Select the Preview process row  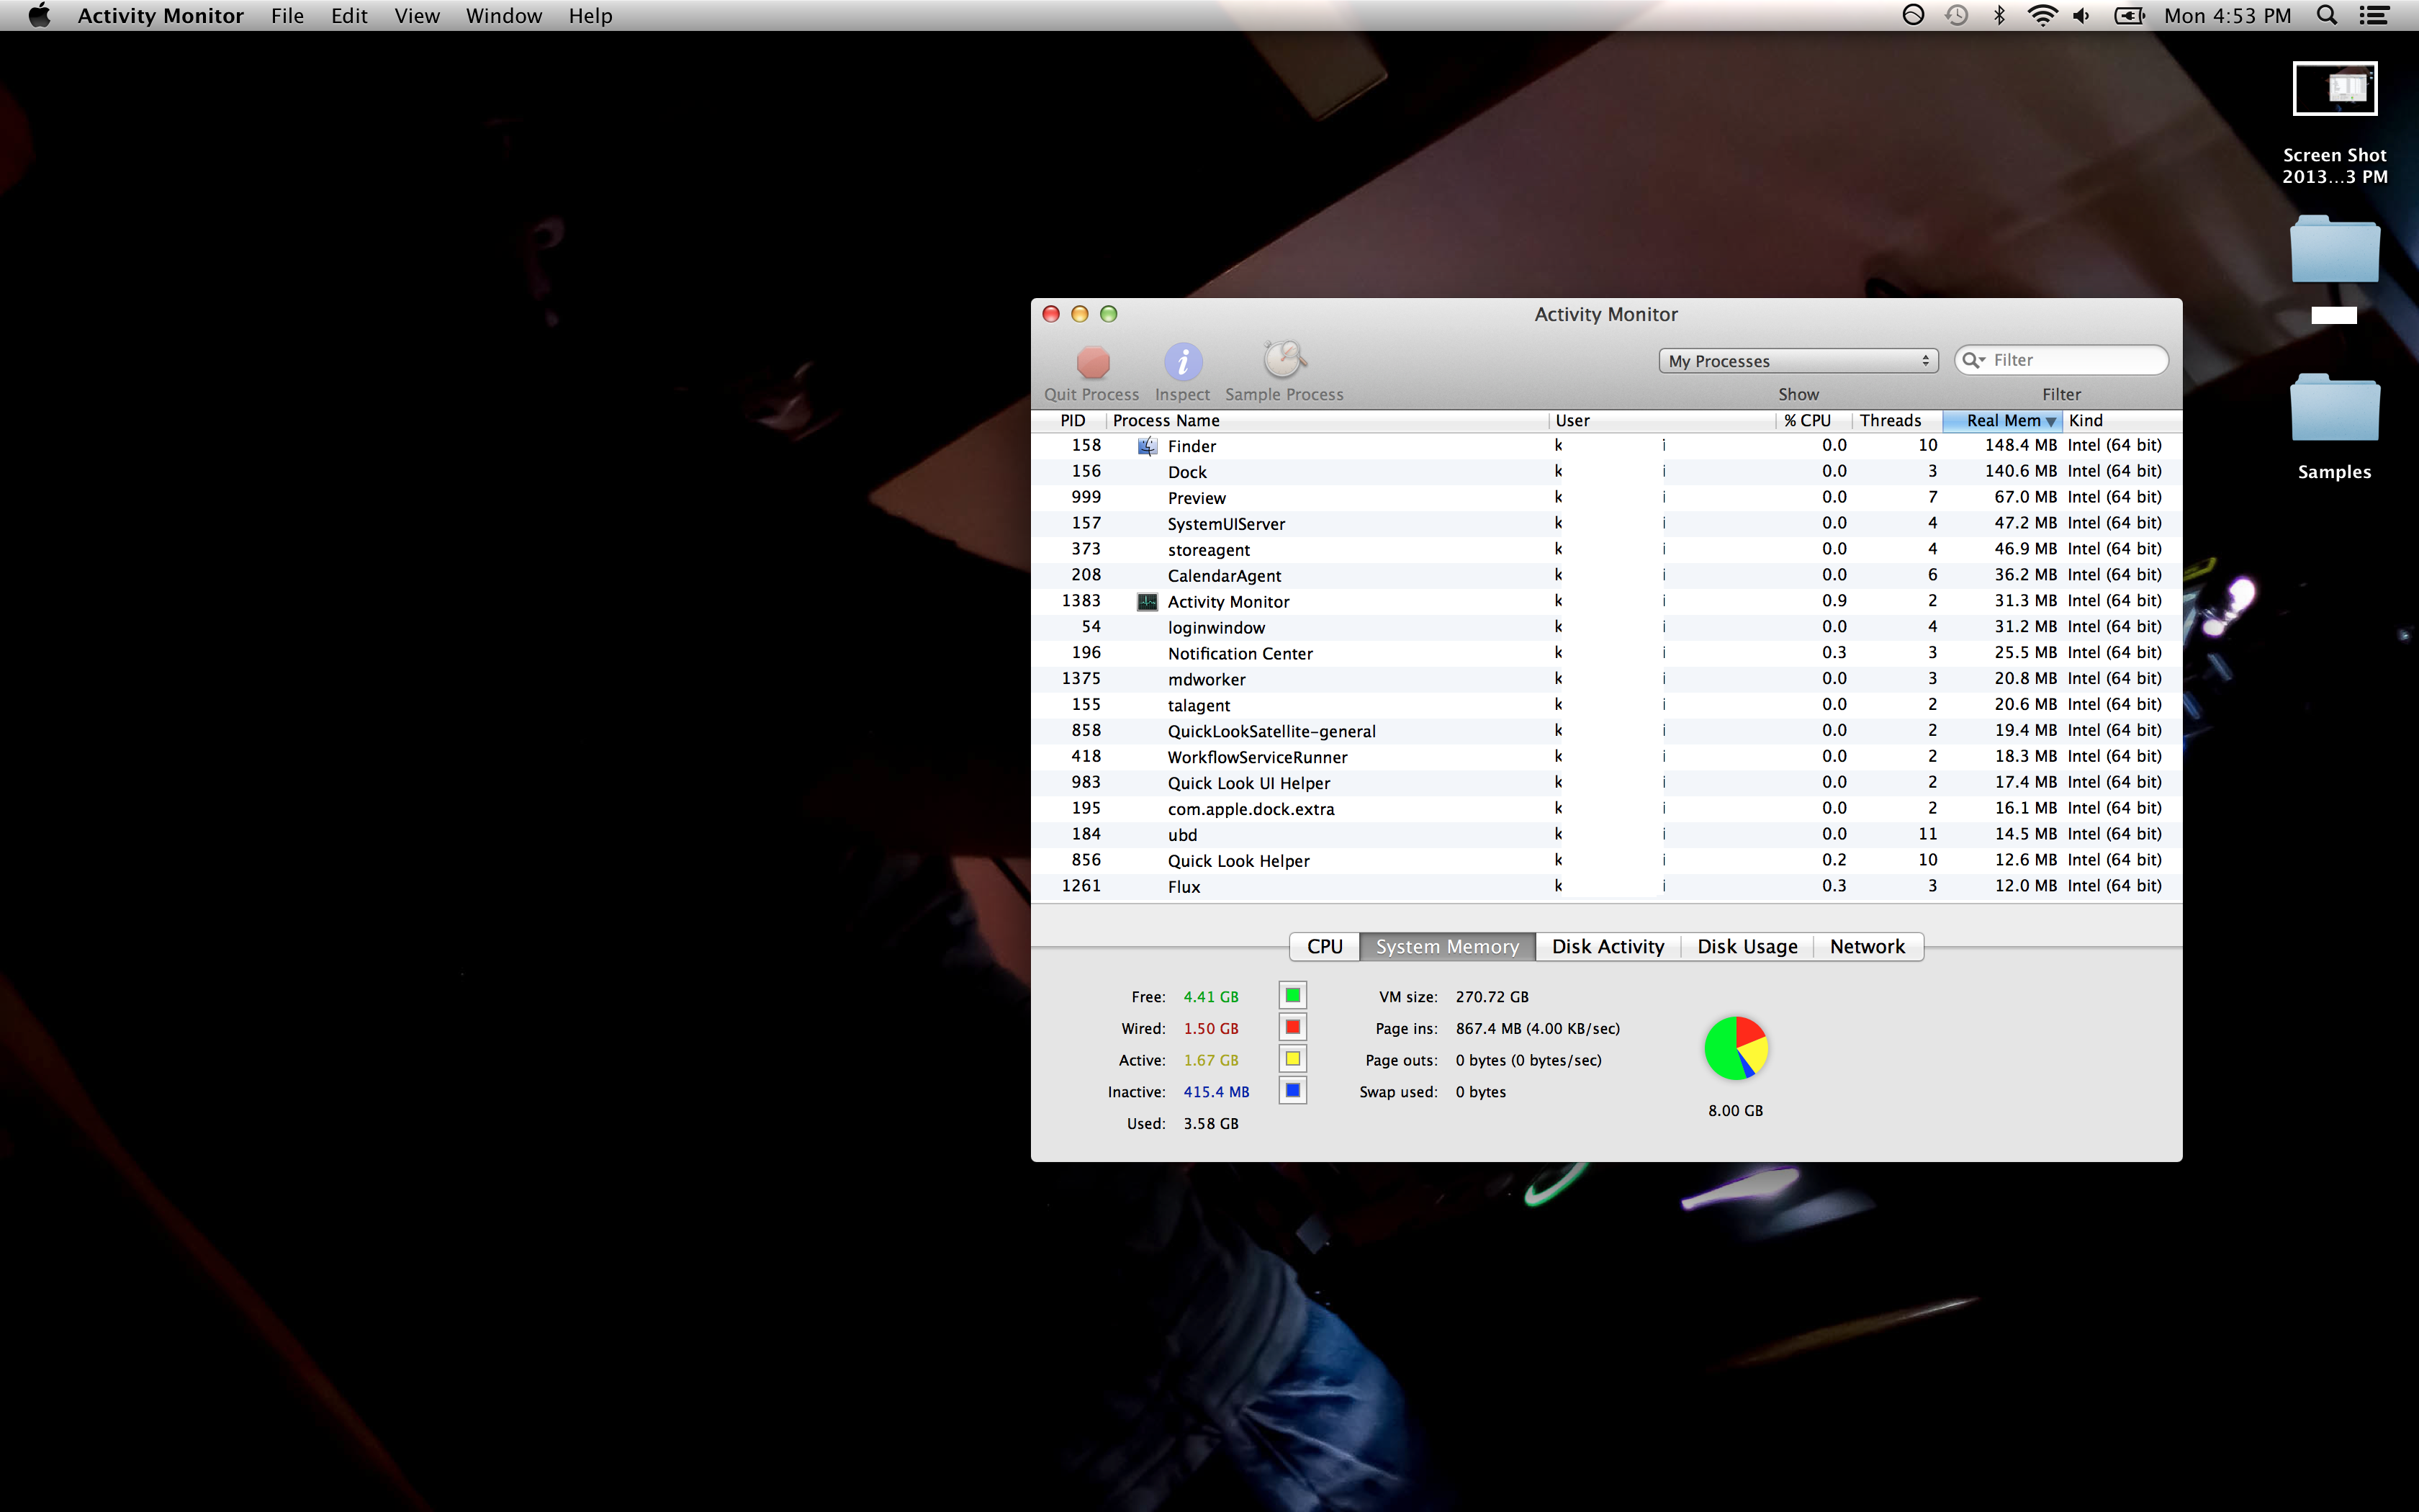pyautogui.click(x=1605, y=498)
